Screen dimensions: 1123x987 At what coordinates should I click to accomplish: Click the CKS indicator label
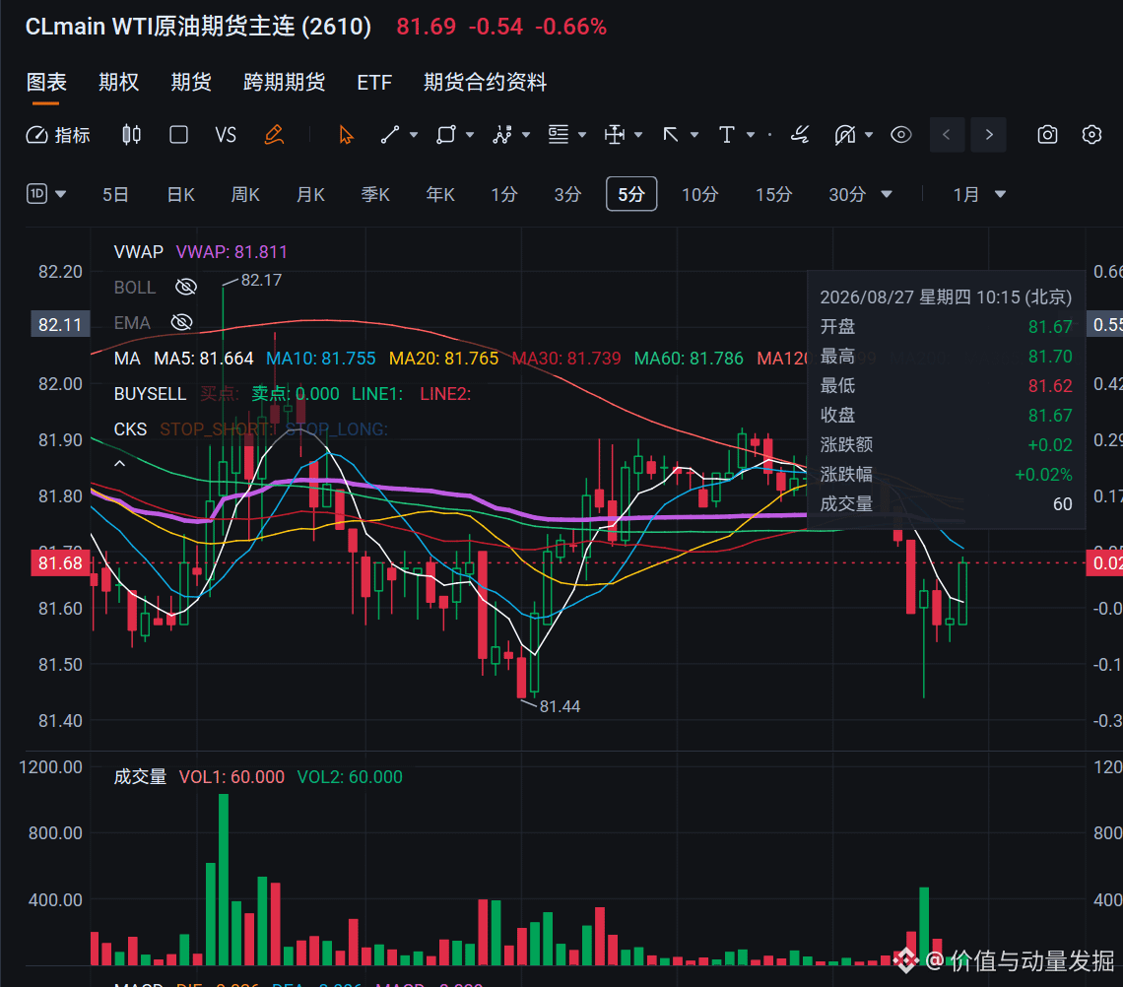[x=130, y=429]
